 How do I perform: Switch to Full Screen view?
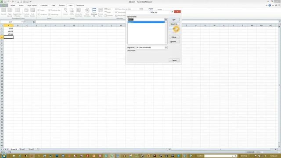coord(33,11)
